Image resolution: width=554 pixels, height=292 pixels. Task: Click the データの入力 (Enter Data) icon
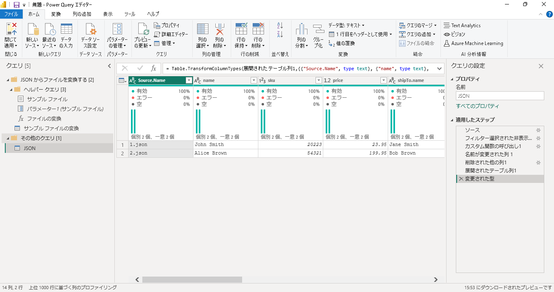(x=66, y=29)
